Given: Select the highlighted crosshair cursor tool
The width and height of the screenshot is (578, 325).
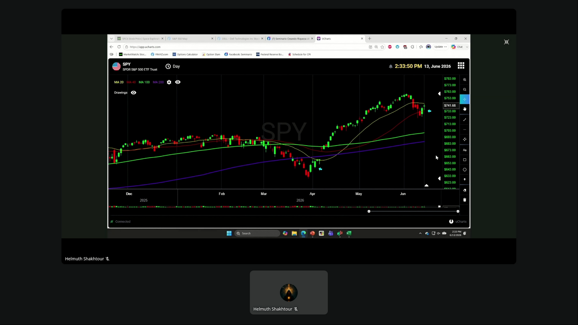Looking at the screenshot, I should 464,99.
